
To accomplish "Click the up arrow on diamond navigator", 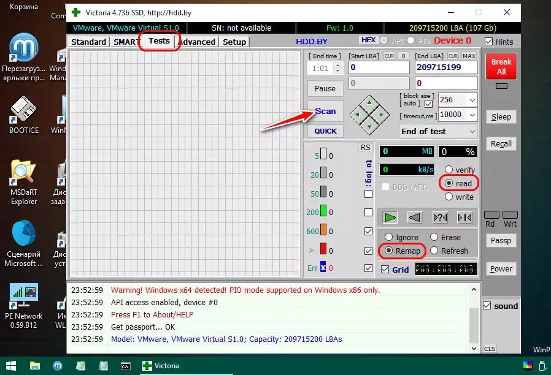I will (369, 102).
